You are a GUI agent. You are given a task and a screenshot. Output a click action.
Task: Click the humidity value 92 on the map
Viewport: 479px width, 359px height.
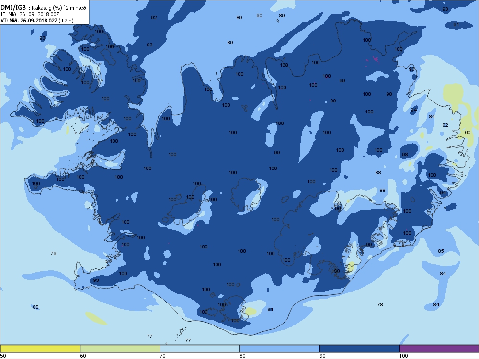pos(154,17)
